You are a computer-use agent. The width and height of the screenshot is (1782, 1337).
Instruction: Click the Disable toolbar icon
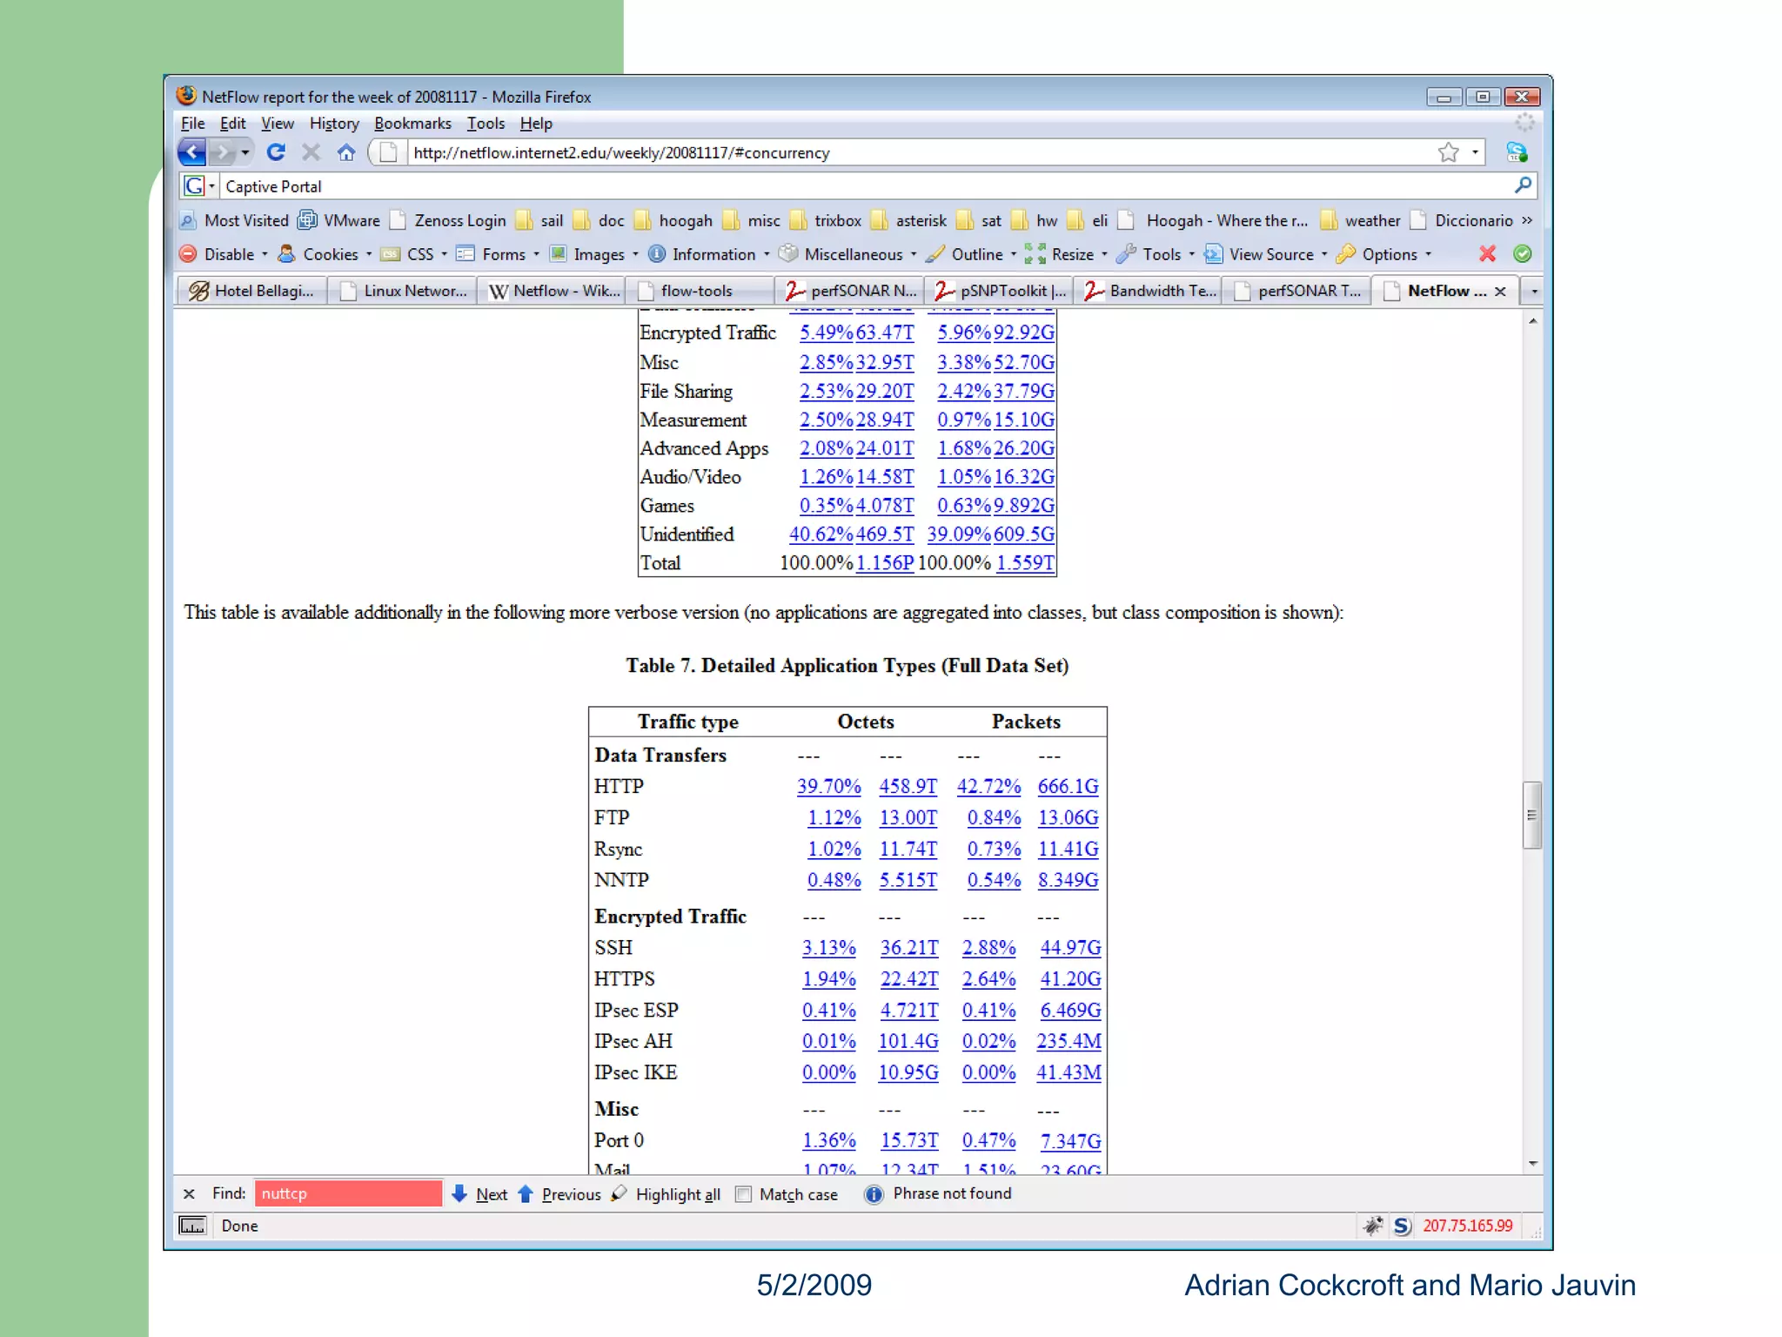[x=188, y=254]
